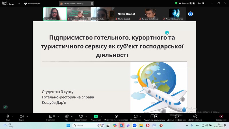
Task: Open the Windows Start menu
Action: 68,126
